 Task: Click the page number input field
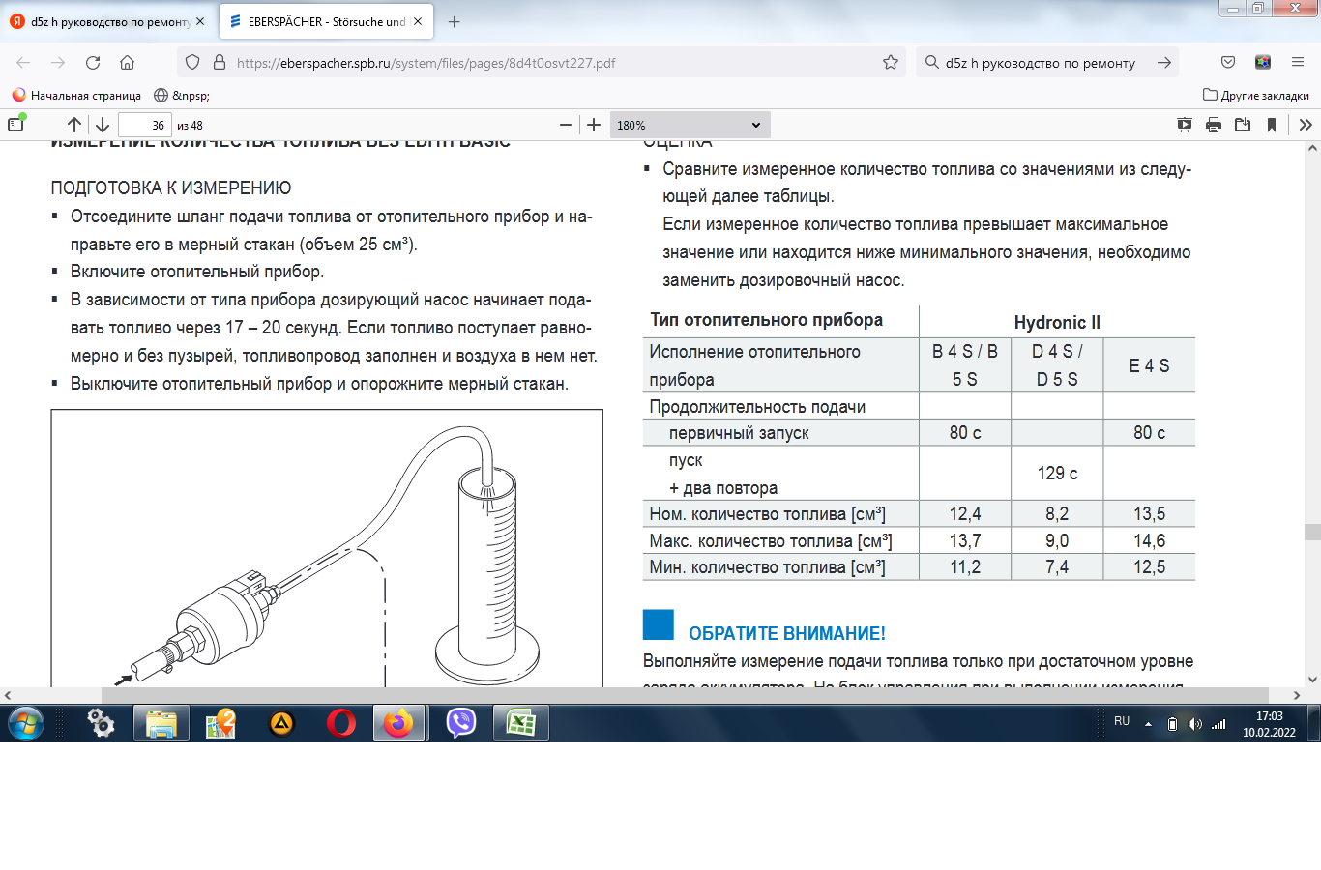(x=144, y=125)
